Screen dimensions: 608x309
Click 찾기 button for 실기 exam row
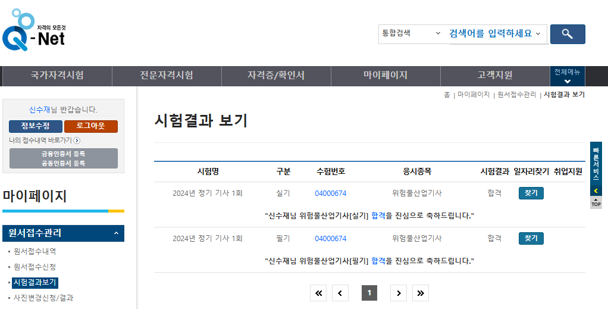531,193
